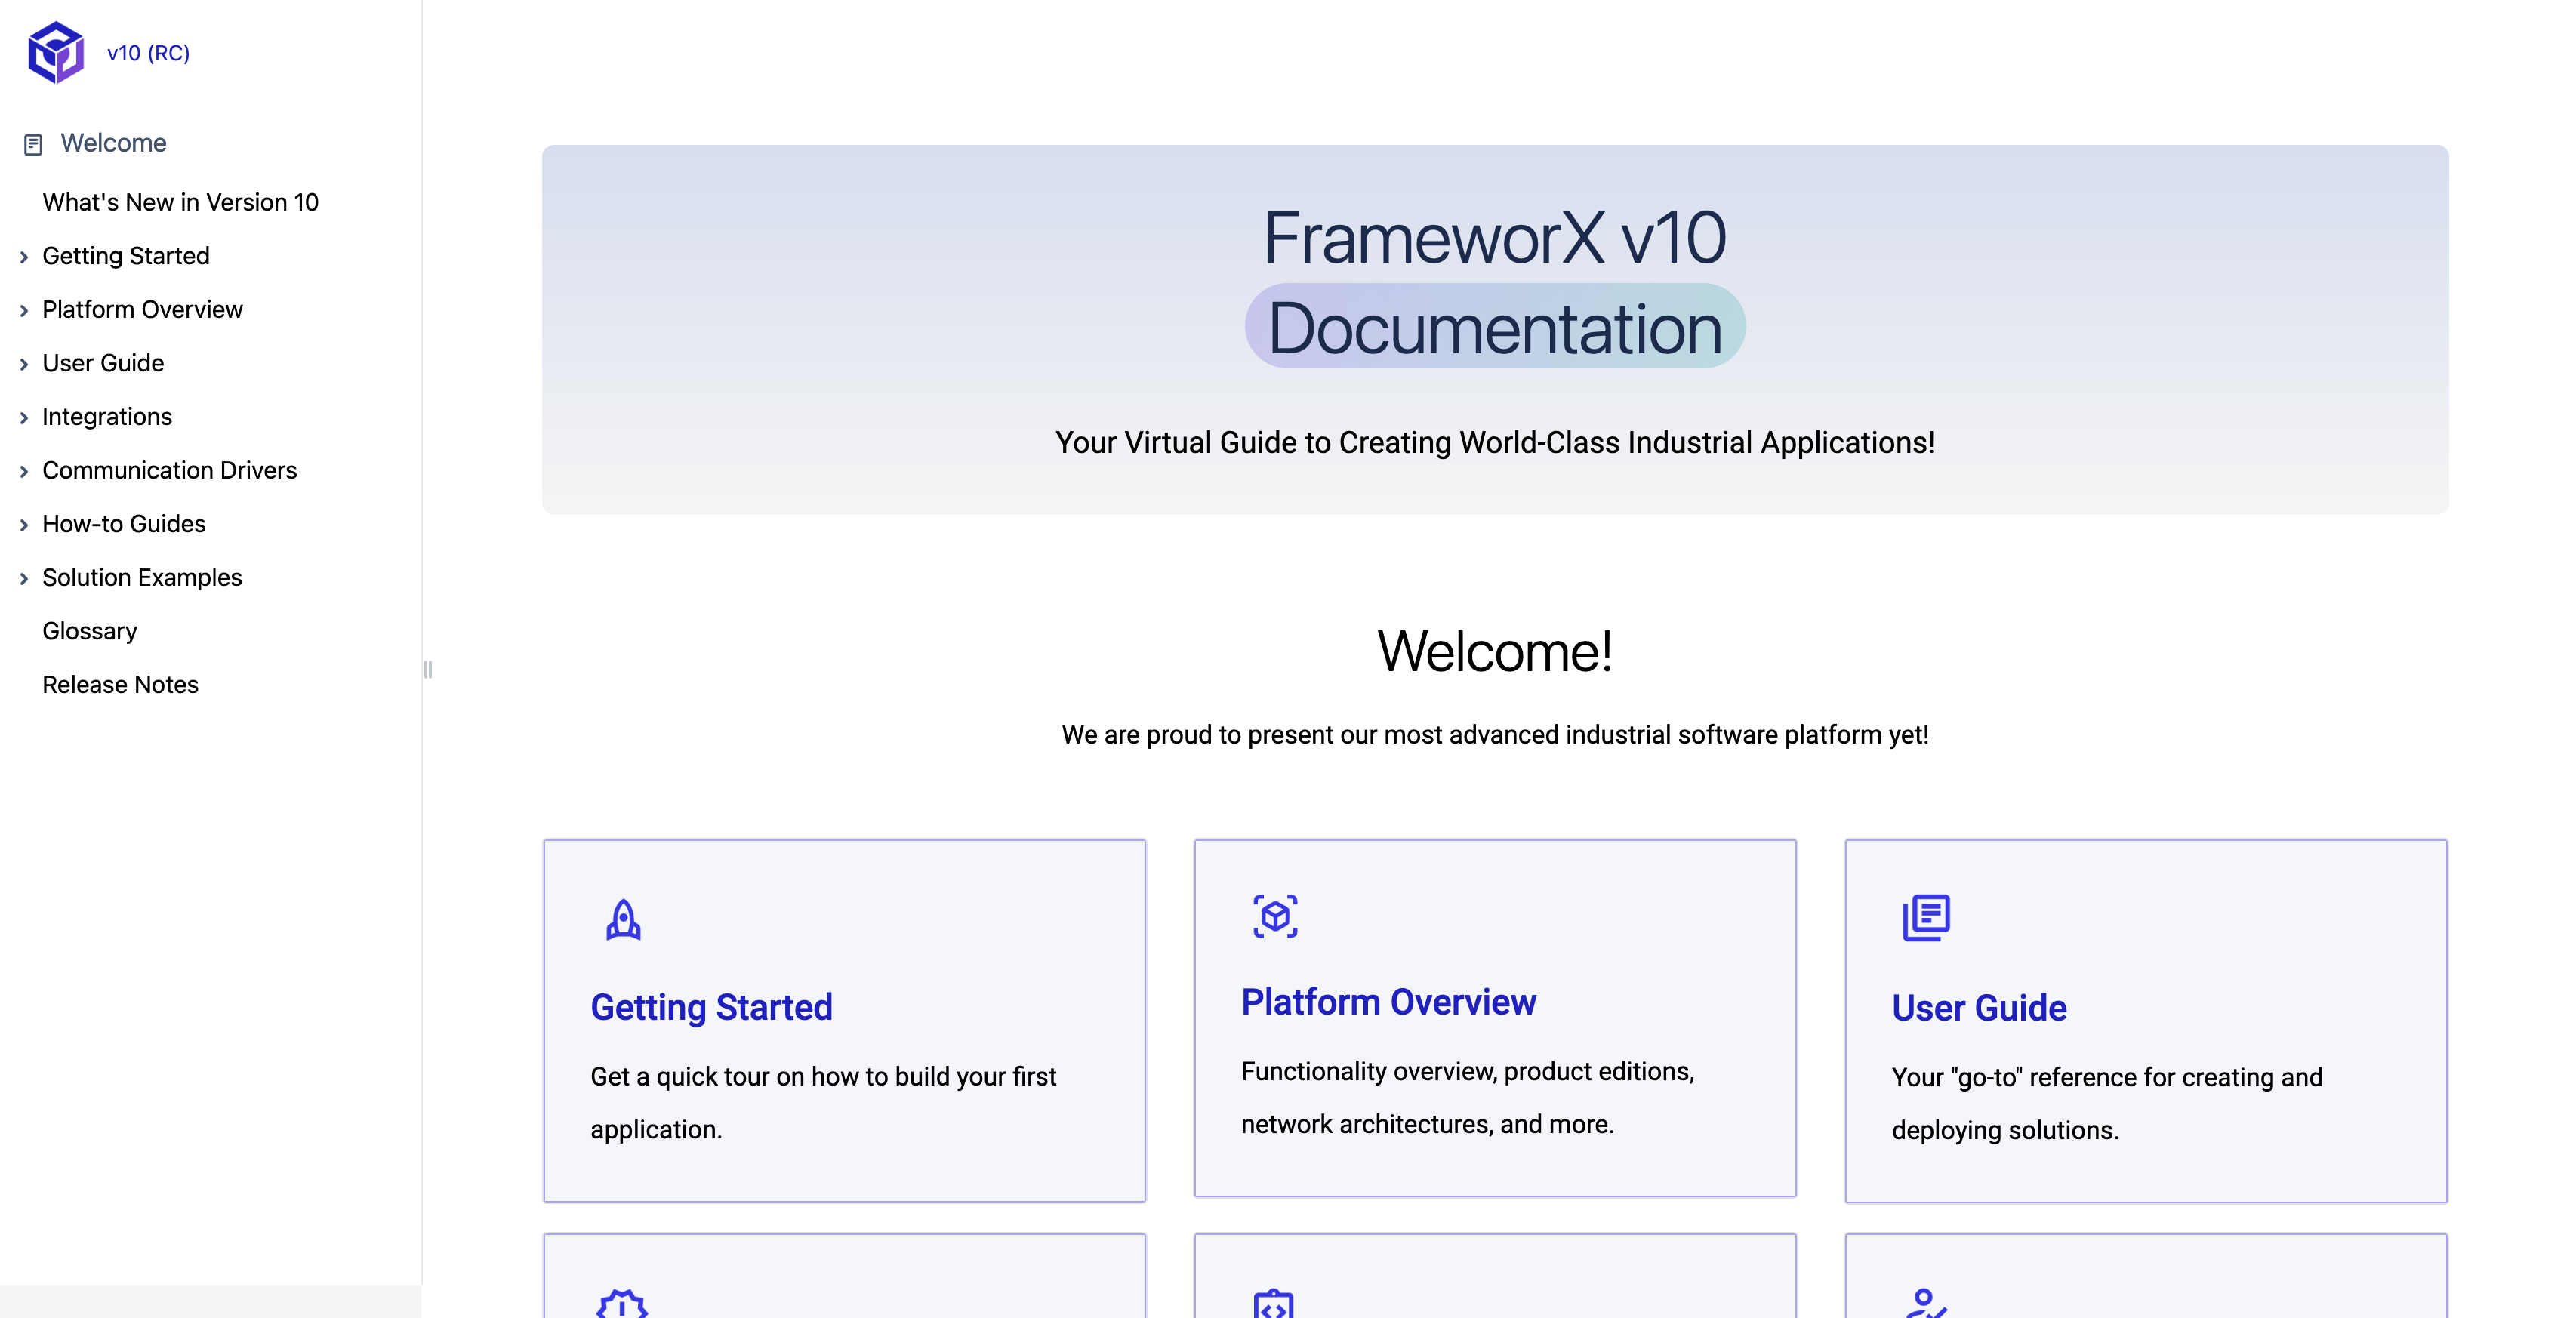This screenshot has height=1318, width=2576.
Task: Click the Solution Examples icon
Action: (x=23, y=577)
